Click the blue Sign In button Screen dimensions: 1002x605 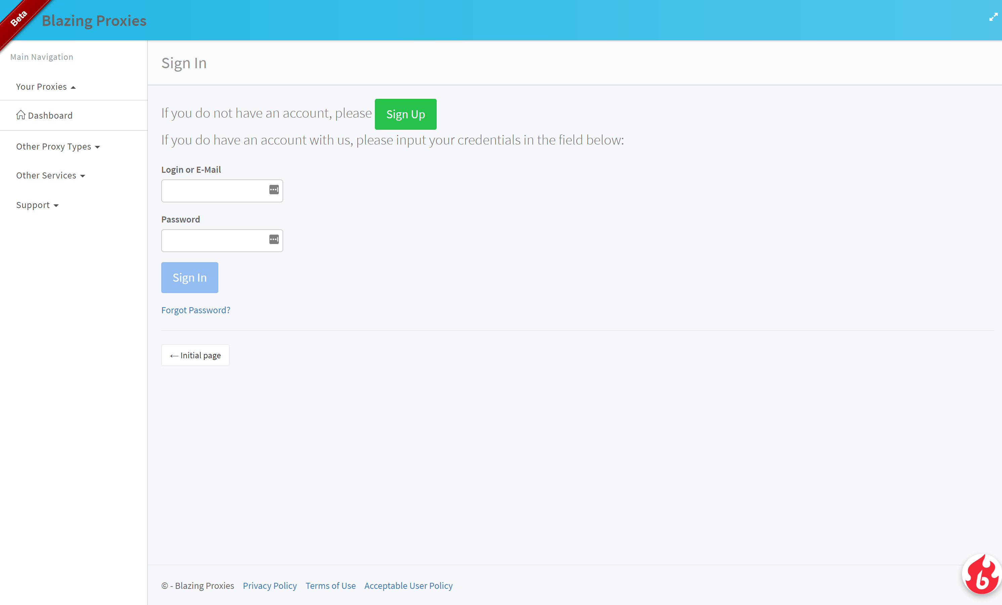point(189,278)
